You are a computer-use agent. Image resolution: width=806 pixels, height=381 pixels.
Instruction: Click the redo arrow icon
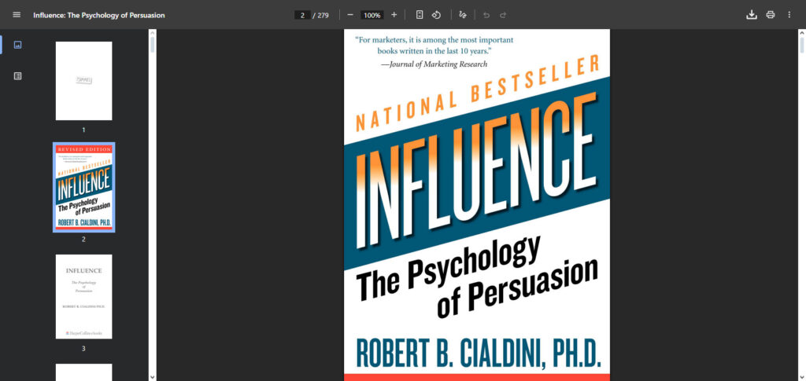[x=503, y=15]
